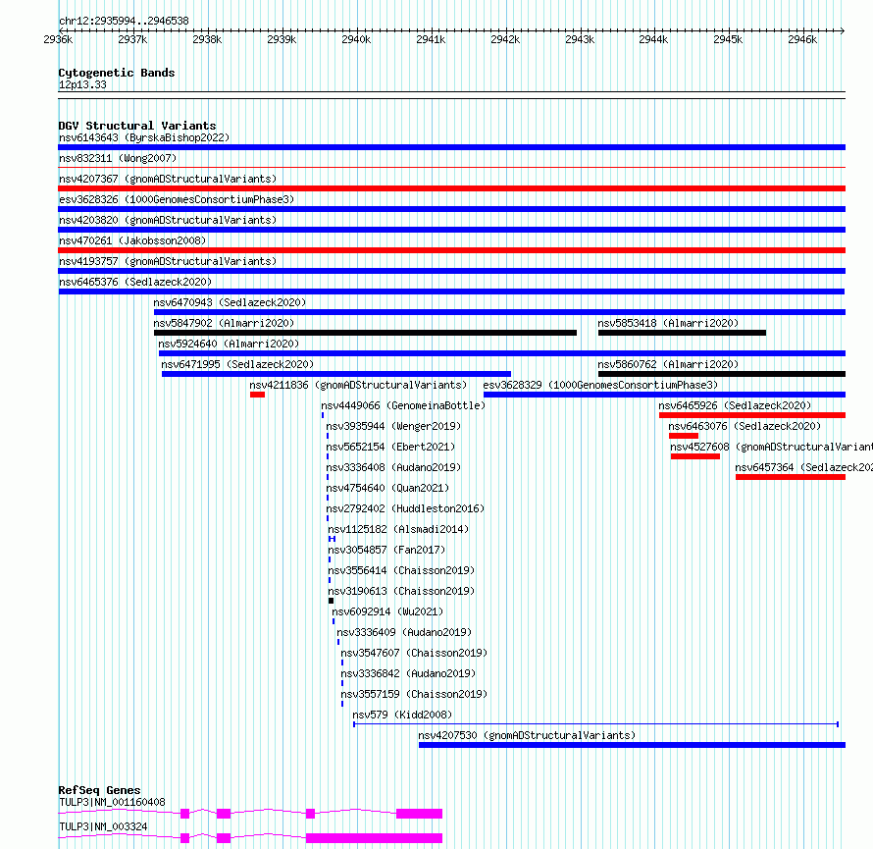
Task: Click the nsv3557159 (Chaisson2019) label
Action: pos(414,694)
